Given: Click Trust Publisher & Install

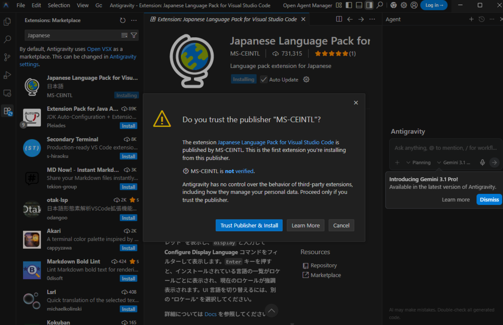Looking at the screenshot, I should pos(249,225).
